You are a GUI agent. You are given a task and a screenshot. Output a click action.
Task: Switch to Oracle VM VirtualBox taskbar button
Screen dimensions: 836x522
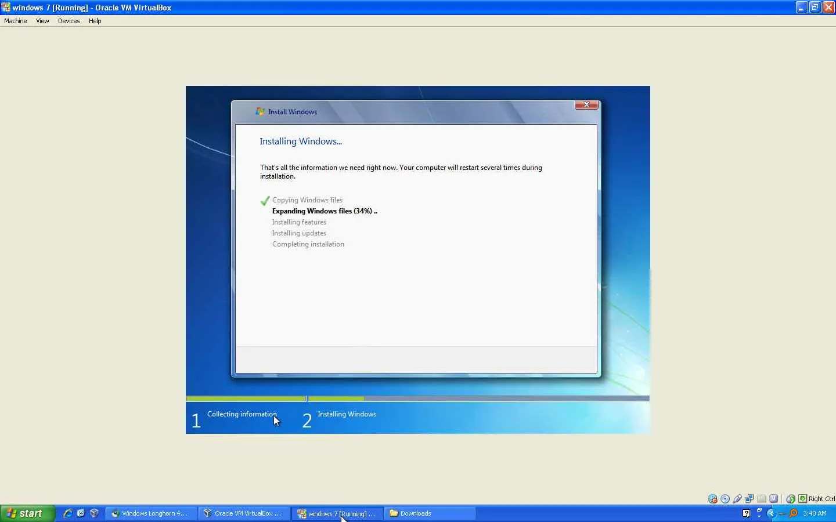point(244,513)
